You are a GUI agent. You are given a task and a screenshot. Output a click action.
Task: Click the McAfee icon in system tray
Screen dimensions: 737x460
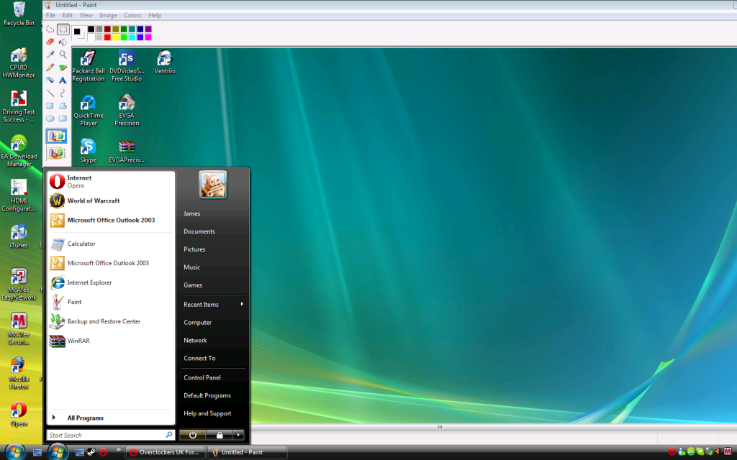(728, 451)
